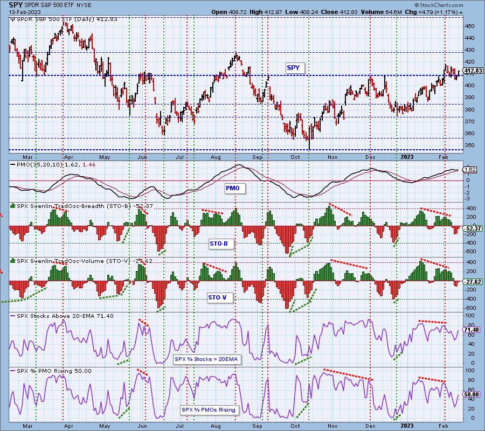Click the PMO 1.62 value tag on right axis
This screenshot has width=485, height=431.
tap(470, 169)
